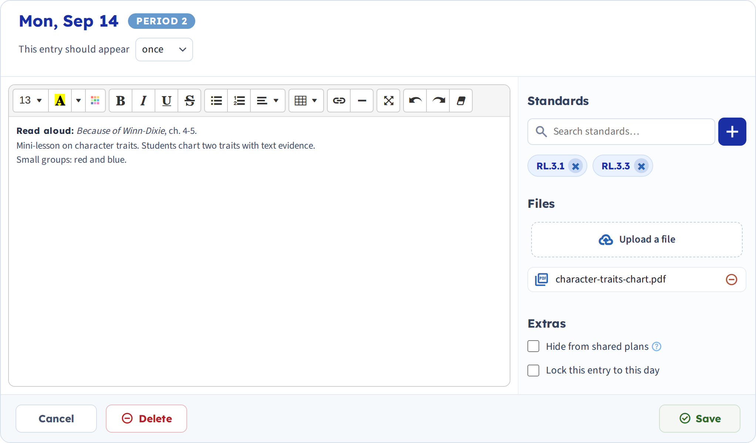Insert a numbered list
The image size is (756, 443).
239,101
